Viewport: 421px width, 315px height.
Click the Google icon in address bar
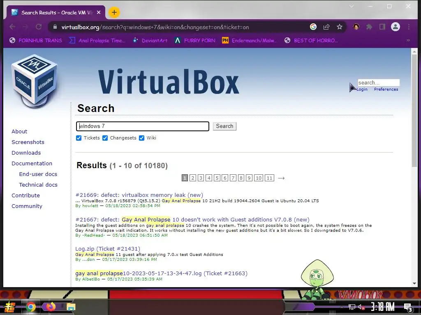pos(313,27)
